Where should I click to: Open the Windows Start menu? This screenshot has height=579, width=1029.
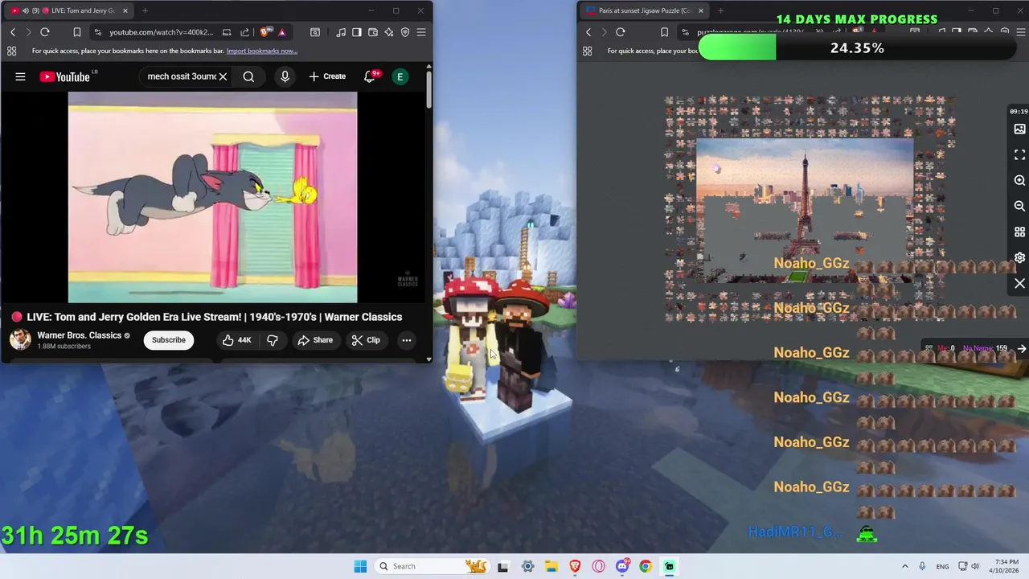coord(360,566)
